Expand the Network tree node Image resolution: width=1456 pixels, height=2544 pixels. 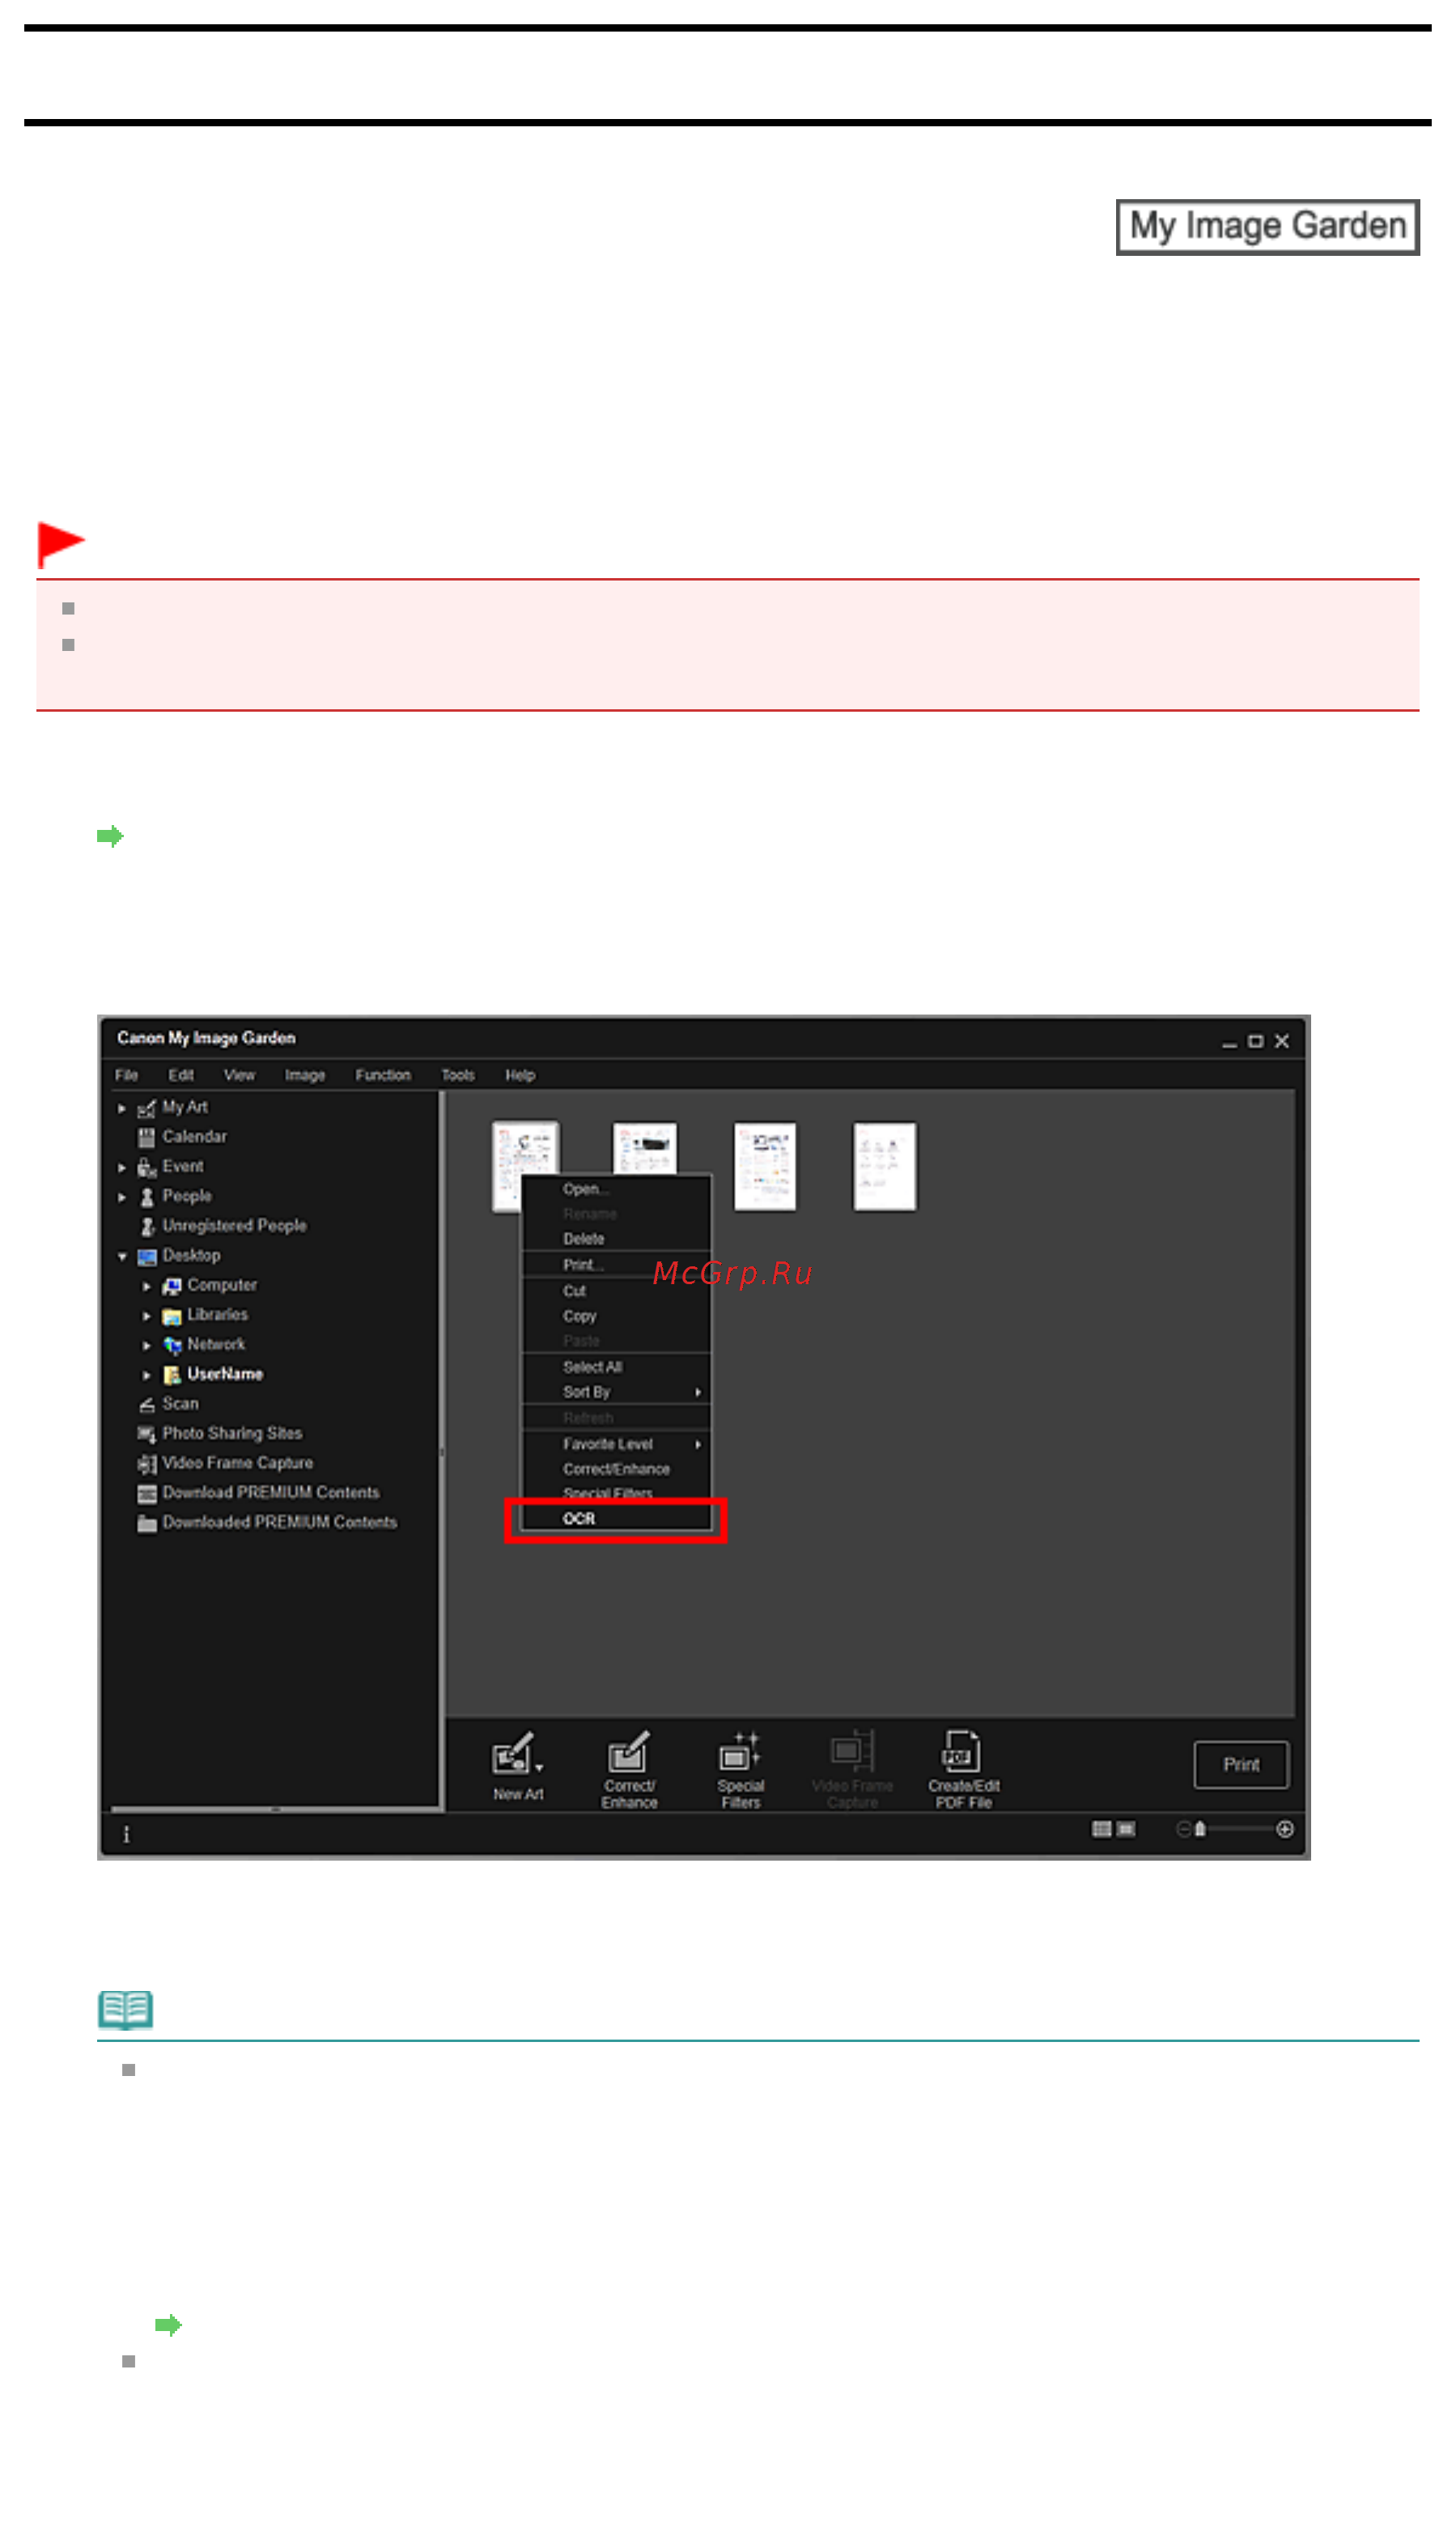(x=146, y=1346)
